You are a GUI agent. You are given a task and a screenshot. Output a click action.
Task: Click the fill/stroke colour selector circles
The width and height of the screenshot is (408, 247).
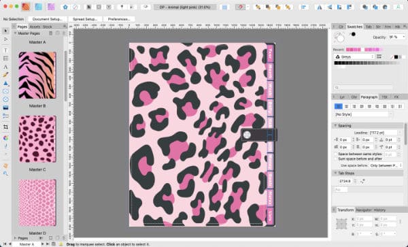click(339, 37)
